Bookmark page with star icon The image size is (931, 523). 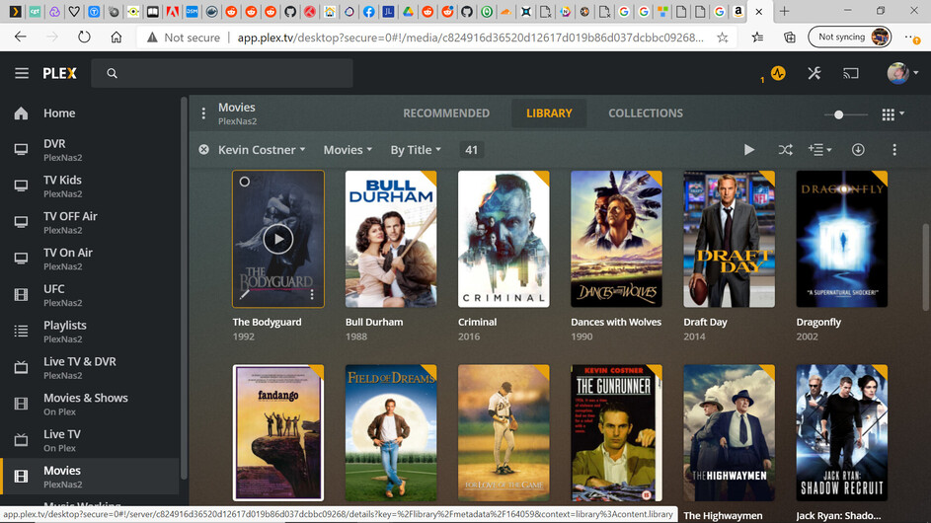coord(722,37)
